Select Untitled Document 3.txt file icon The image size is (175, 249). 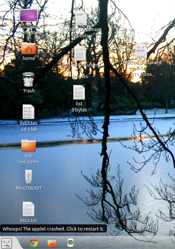141,51
